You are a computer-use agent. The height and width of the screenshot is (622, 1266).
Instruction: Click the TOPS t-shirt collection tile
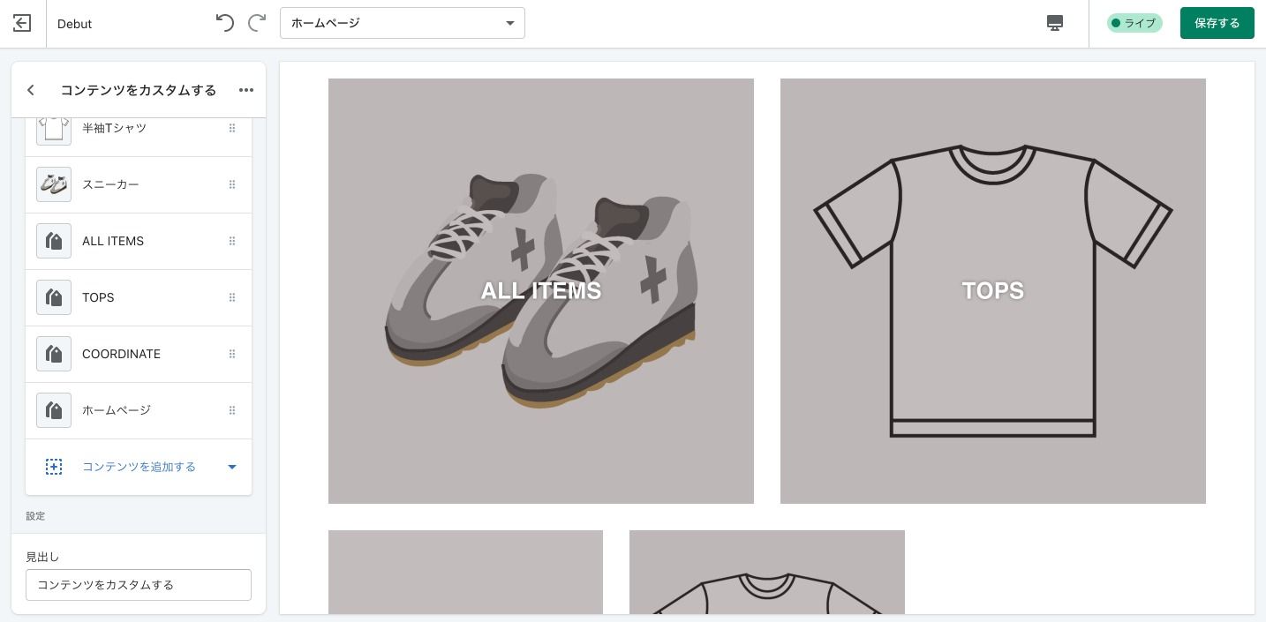click(x=993, y=291)
